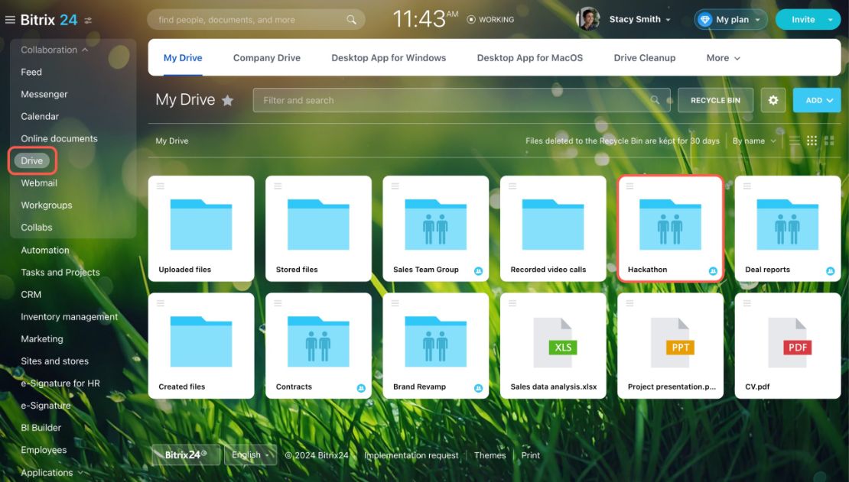Screen dimensions: 849x482
Task: Click the star beside My Drive title
Action: click(227, 100)
